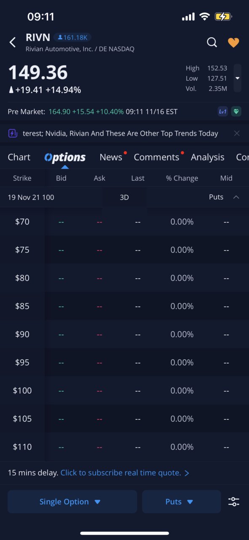Image resolution: width=249 pixels, height=540 pixels.
Task: Select the $100 strike row
Action: [x=124, y=391]
